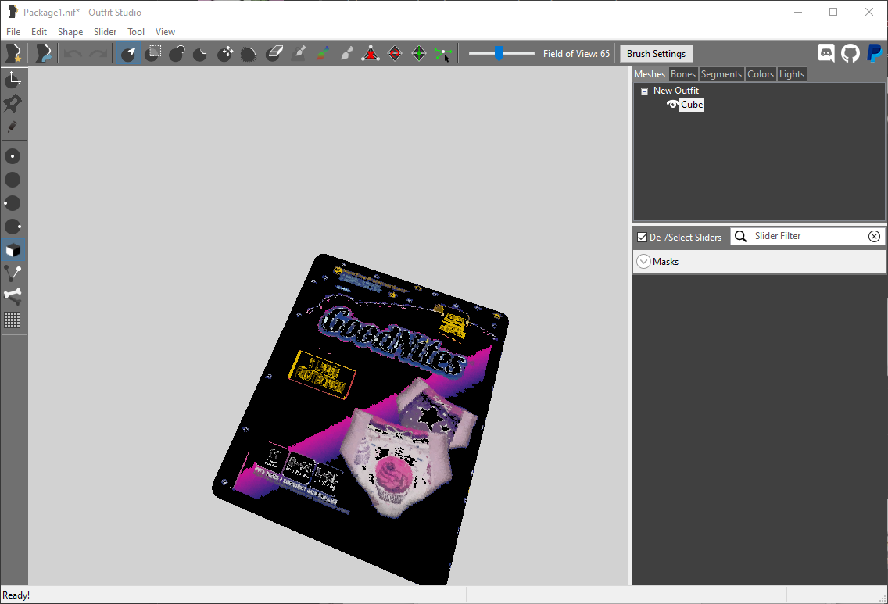This screenshot has width=888, height=604.
Task: Toggle the circle with right dot option
Action: pyautogui.click(x=13, y=227)
